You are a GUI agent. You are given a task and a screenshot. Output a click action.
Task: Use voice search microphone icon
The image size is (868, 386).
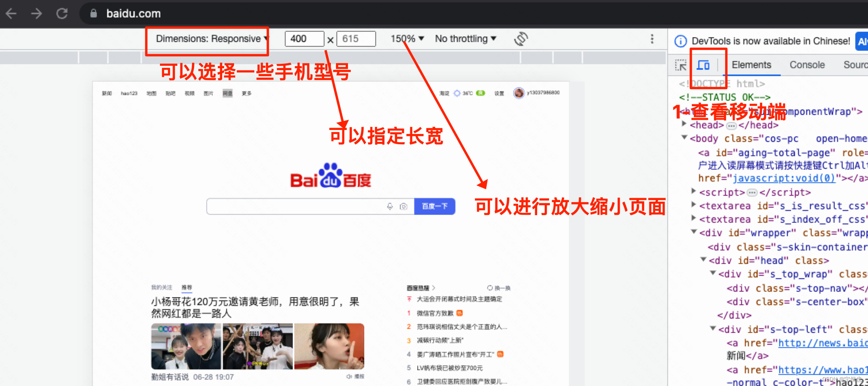pyautogui.click(x=390, y=206)
